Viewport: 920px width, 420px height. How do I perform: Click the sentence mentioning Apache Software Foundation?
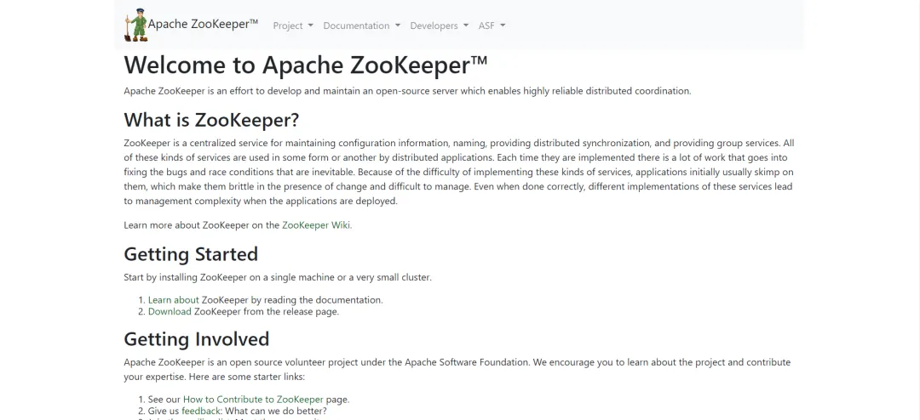coord(457,370)
